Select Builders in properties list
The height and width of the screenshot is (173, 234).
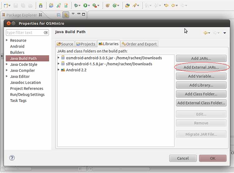tap(17, 52)
